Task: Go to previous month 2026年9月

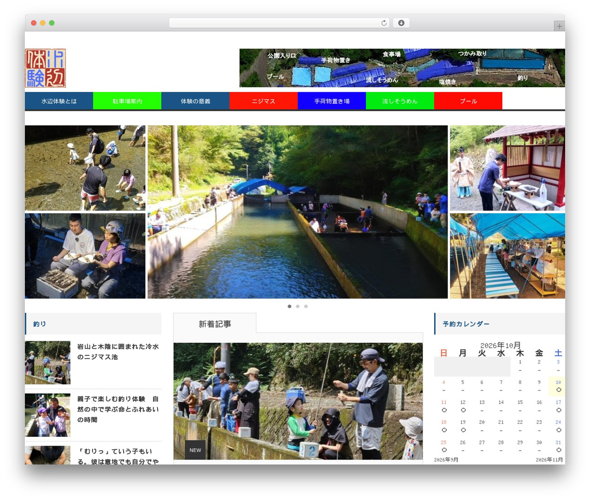Action: click(446, 460)
